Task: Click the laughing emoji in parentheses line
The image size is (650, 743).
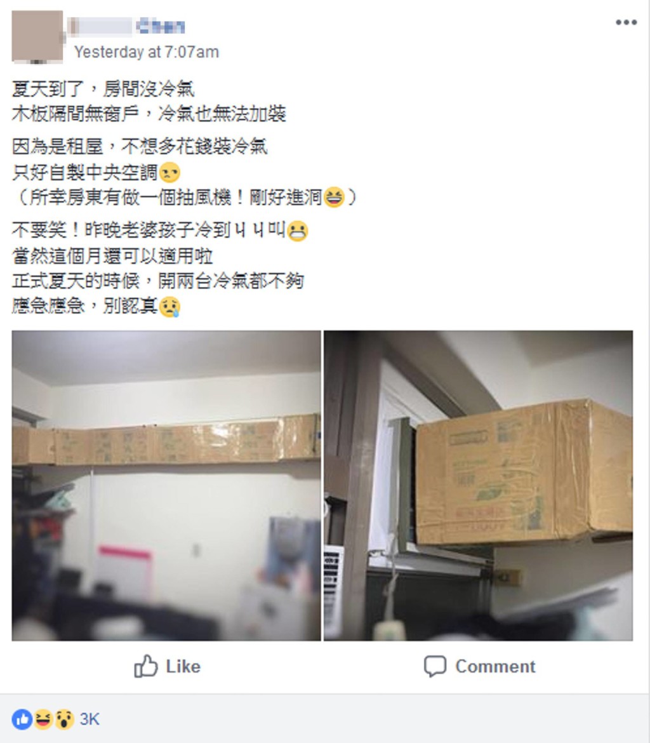Action: tap(334, 197)
